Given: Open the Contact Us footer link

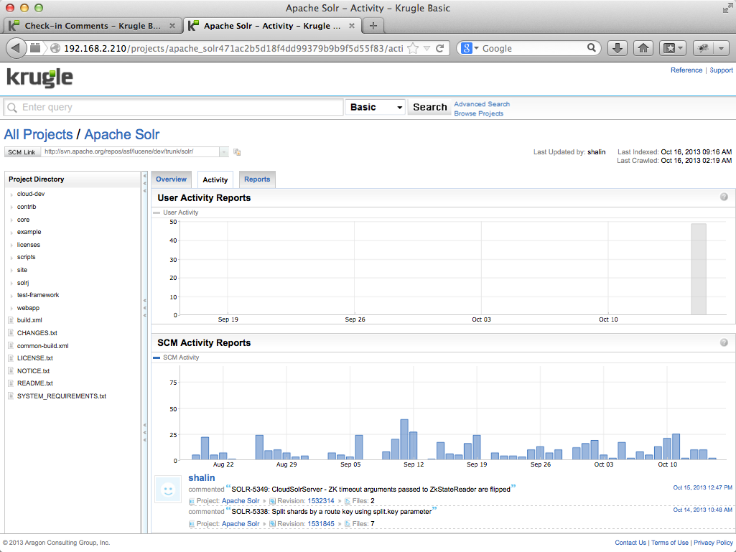Looking at the screenshot, I should point(630,543).
